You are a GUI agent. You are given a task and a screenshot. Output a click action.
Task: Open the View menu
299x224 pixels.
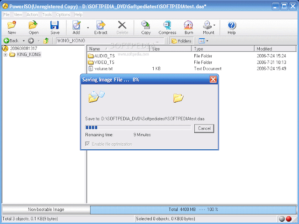(18, 14)
